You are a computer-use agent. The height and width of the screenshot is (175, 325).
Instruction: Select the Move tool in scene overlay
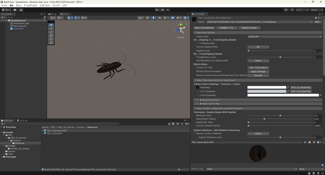tap(51, 29)
